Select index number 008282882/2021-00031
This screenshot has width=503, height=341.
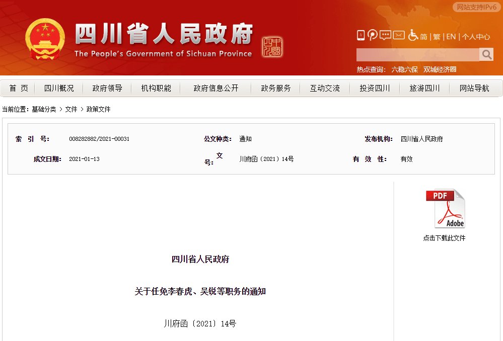pyautogui.click(x=99, y=139)
